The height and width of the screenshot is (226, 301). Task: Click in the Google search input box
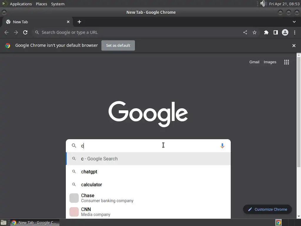[x=148, y=146]
